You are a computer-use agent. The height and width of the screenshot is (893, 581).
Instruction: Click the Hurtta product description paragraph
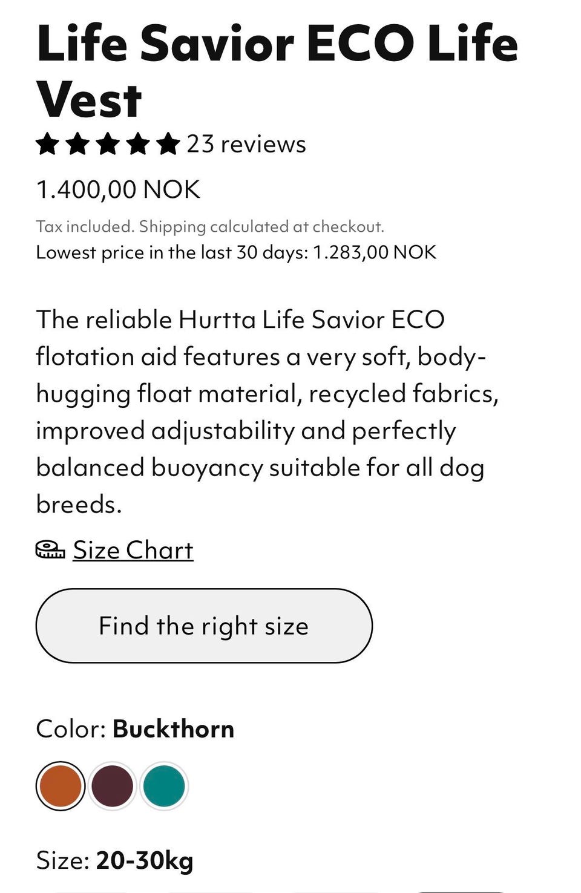pyautogui.click(x=266, y=411)
